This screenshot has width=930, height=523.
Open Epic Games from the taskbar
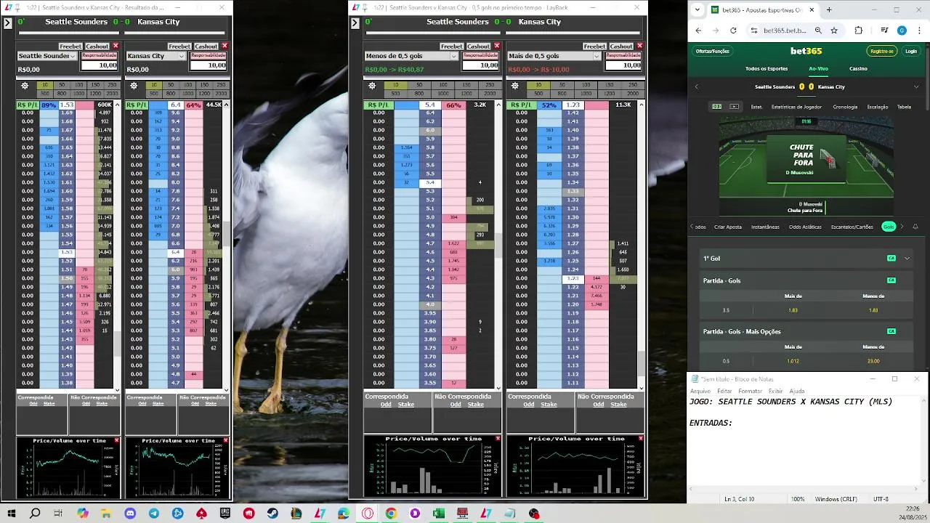point(225,514)
